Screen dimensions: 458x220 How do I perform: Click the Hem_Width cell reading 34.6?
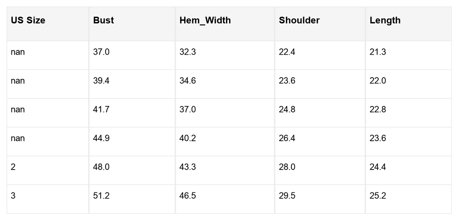(187, 81)
